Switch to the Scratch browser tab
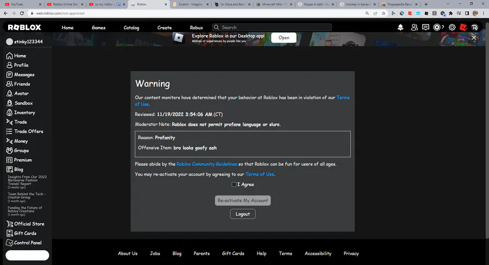 tap(190, 4)
